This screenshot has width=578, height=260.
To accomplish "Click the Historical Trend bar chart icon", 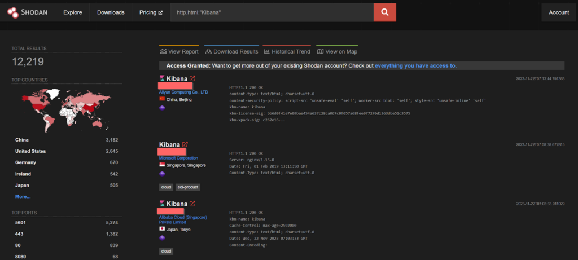I will coord(267,51).
